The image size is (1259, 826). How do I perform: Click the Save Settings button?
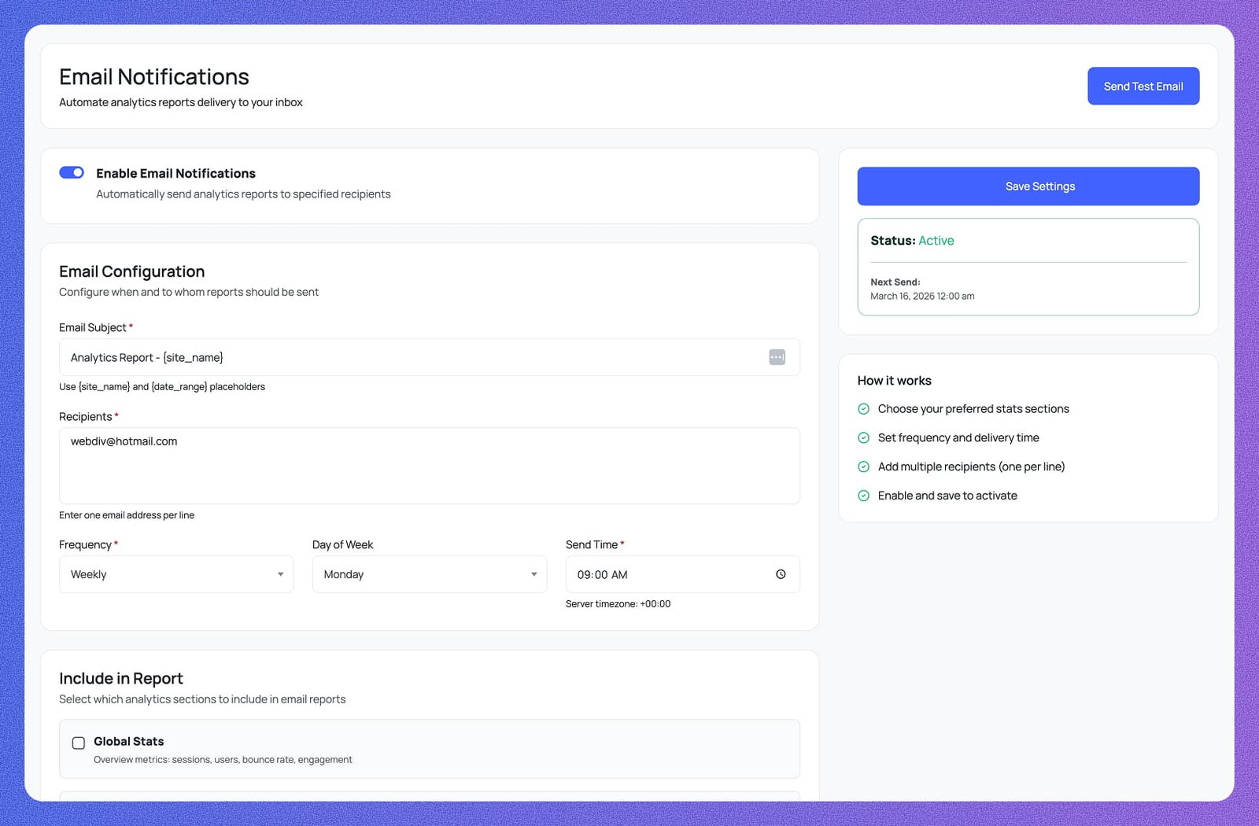(1028, 186)
